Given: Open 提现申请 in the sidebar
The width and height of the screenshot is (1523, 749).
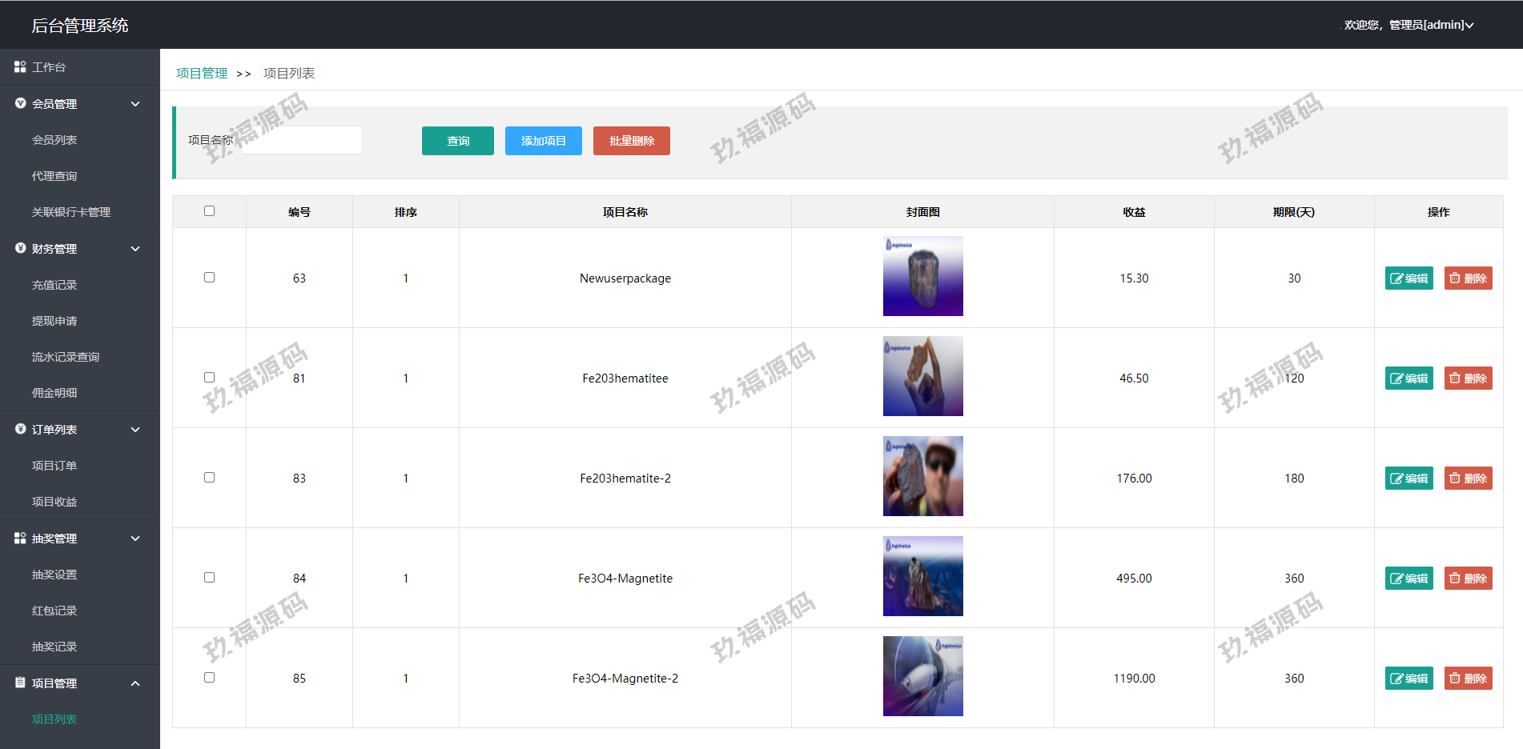Looking at the screenshot, I should 54,321.
